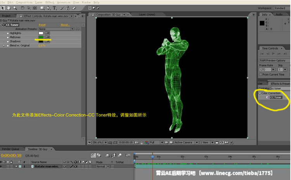This screenshot has width=291, height=180.
Task: Click Reset for CC Toner
Action: (x=42, y=25)
